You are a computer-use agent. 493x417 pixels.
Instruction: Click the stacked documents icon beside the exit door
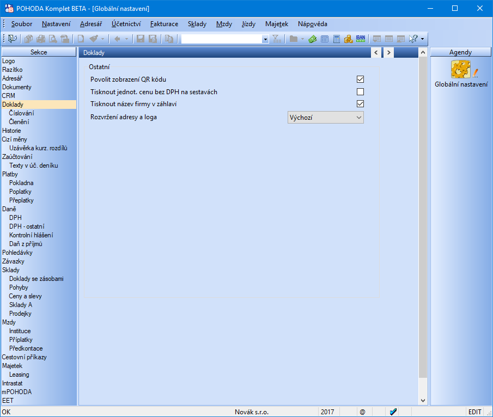pos(29,39)
